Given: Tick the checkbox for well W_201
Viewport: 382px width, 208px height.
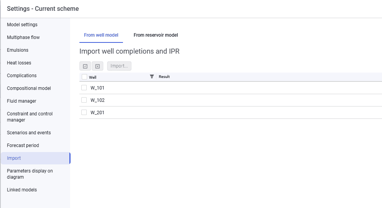Looking at the screenshot, I should [84, 112].
